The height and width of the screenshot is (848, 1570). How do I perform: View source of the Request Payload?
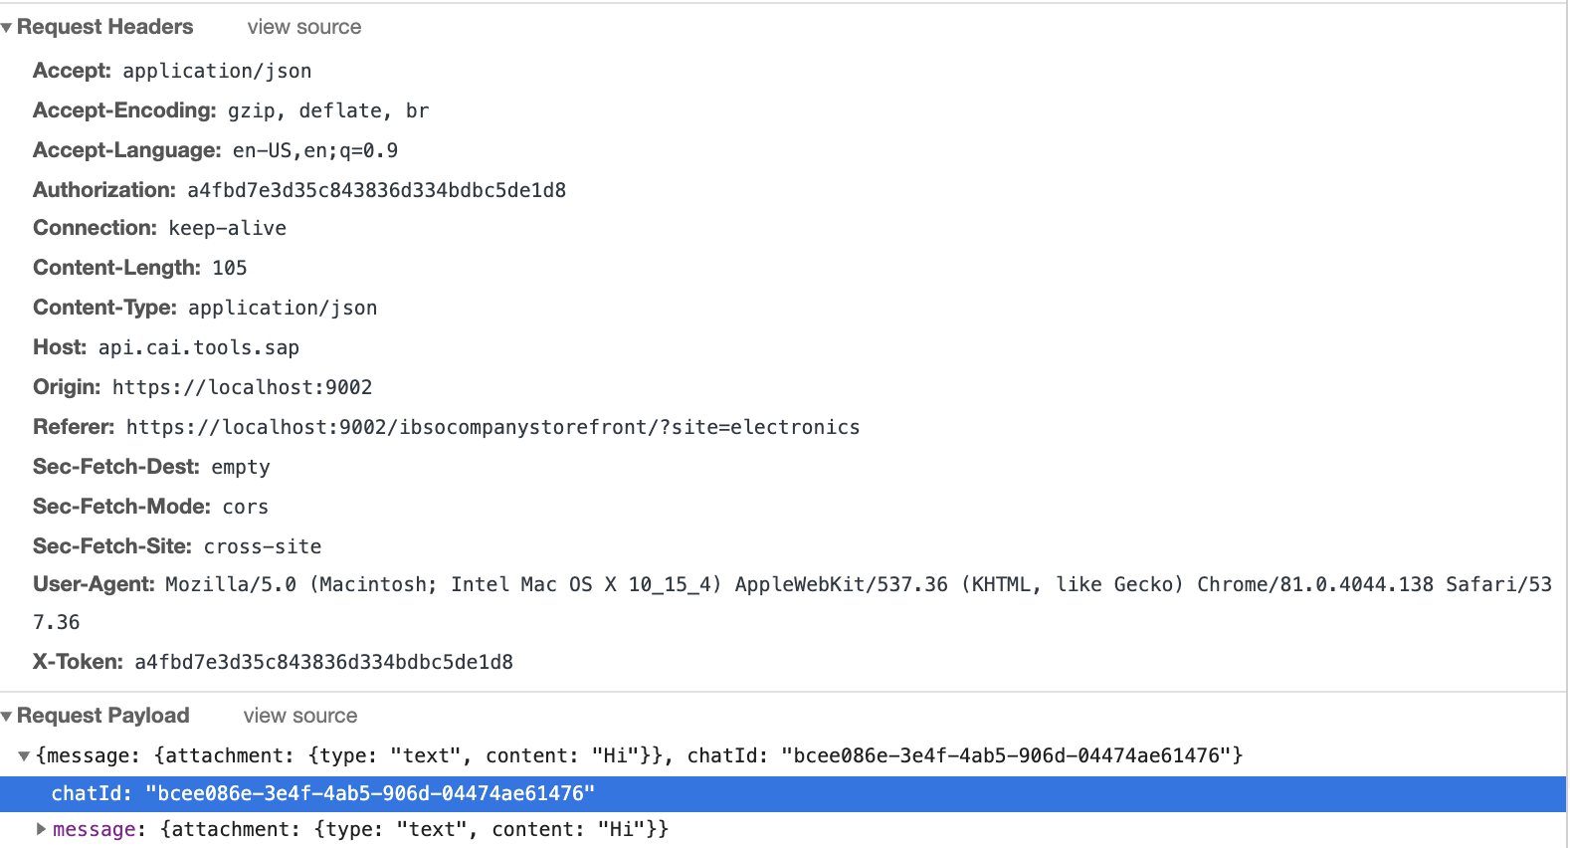[300, 715]
